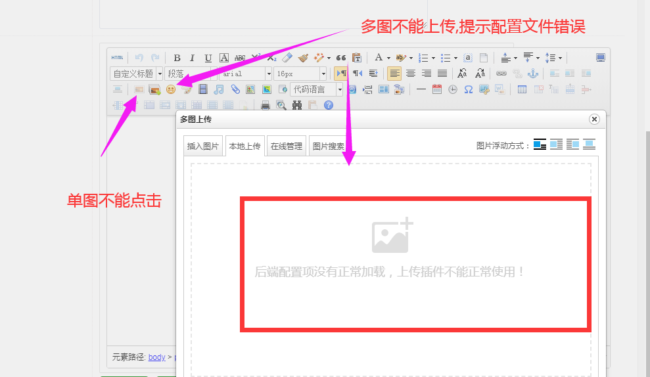Viewport: 650px width, 377px height.
Task: Select the first image float option
Action: point(540,144)
